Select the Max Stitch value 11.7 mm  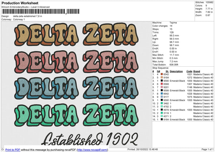click(x=174, y=55)
